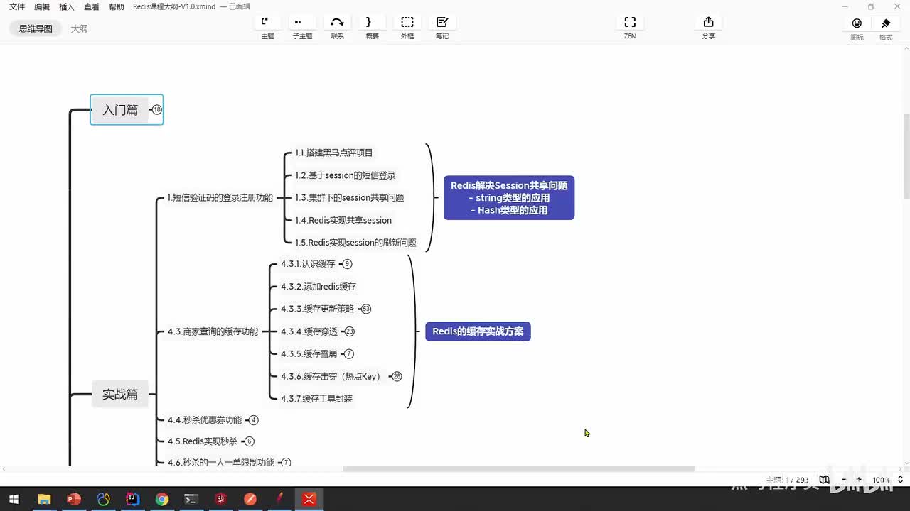Open the 笔记 (Notes) tool
Screen dimensions: 910x511
[x=442, y=23]
